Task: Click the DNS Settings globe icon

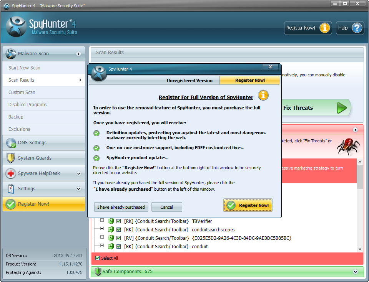Action: coord(11,143)
